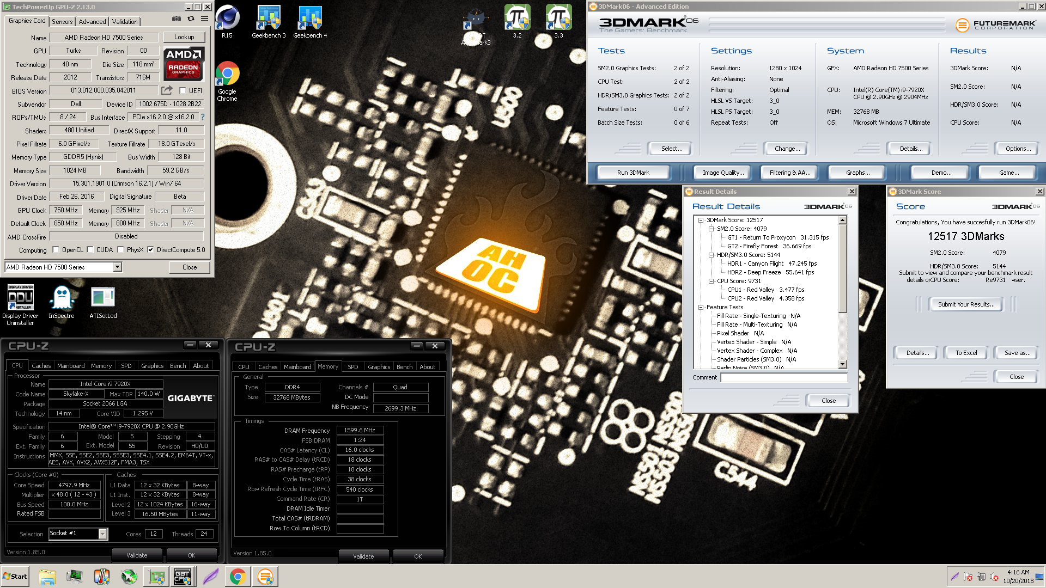
Task: Click the AMD Radeon Graphics logo
Action: point(184,64)
